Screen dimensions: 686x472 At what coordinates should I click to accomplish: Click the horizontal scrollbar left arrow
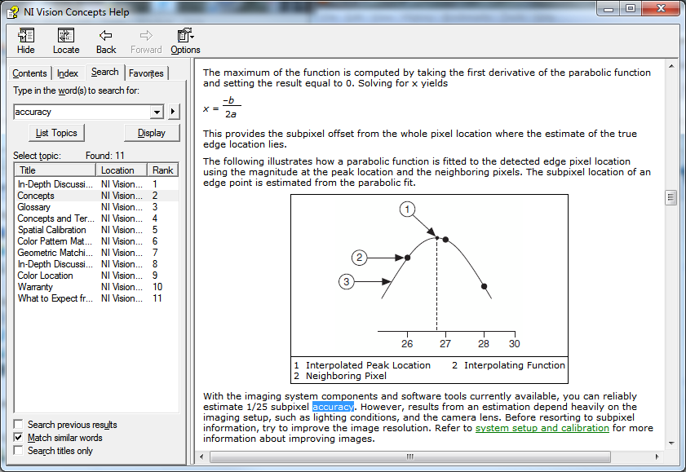(201, 457)
